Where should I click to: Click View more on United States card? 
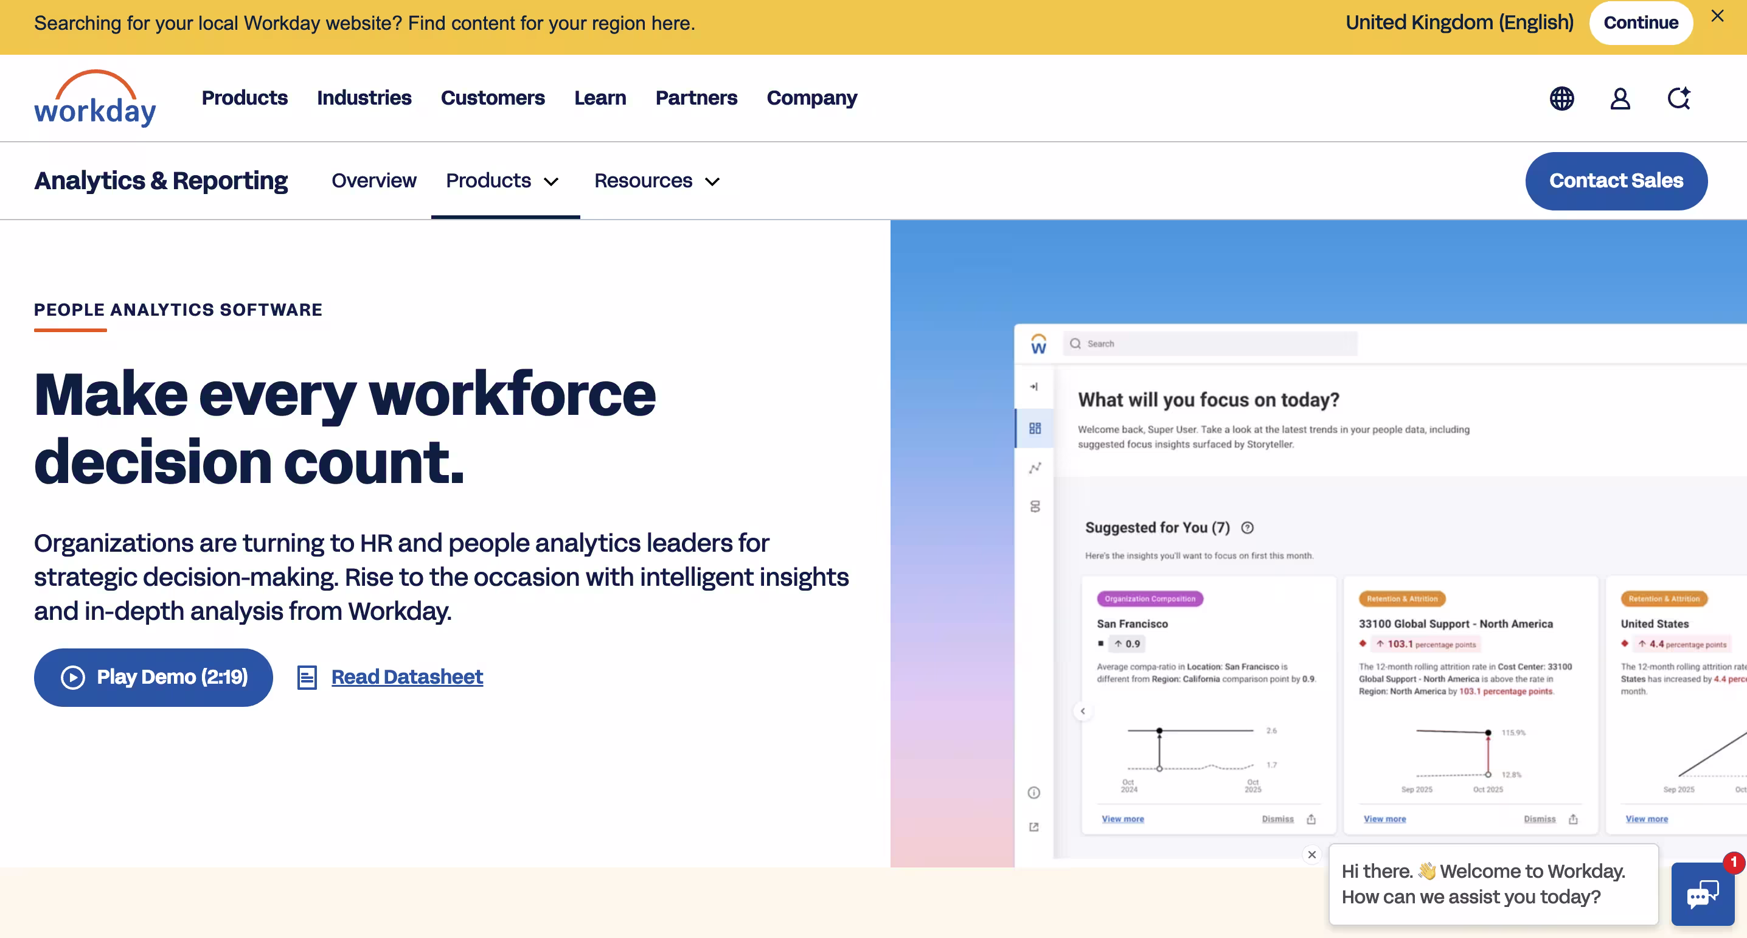[1647, 819]
